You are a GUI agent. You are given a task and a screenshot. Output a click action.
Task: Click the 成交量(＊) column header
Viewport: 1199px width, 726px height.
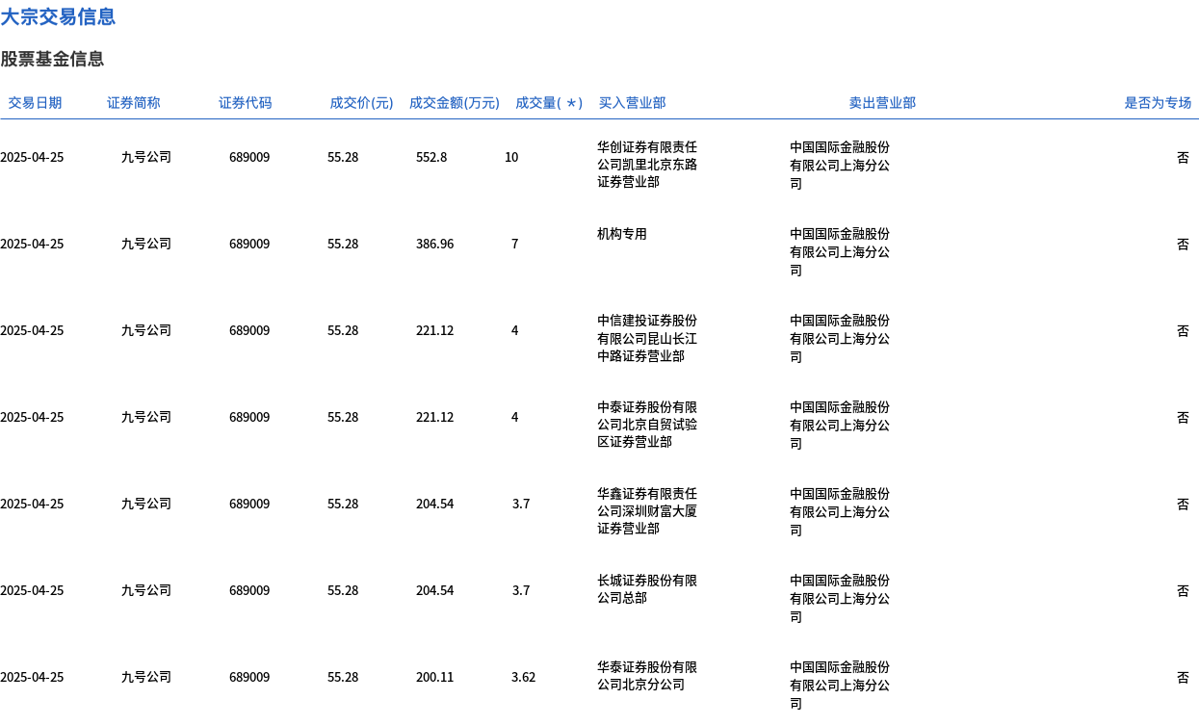[x=549, y=103]
